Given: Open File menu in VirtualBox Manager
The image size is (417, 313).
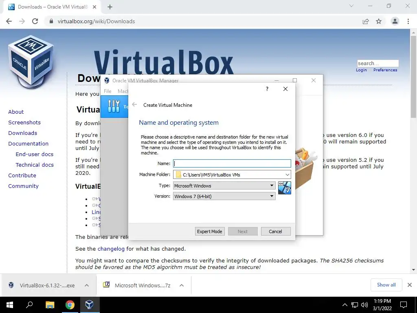Looking at the screenshot, I should (108, 91).
